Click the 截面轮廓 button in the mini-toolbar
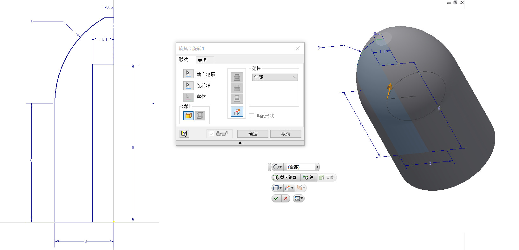 coord(286,177)
